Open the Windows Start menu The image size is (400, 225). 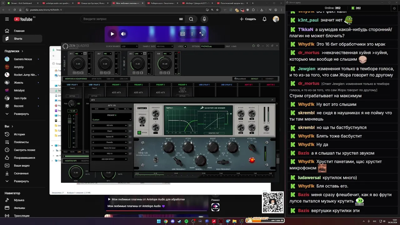pos(158,221)
